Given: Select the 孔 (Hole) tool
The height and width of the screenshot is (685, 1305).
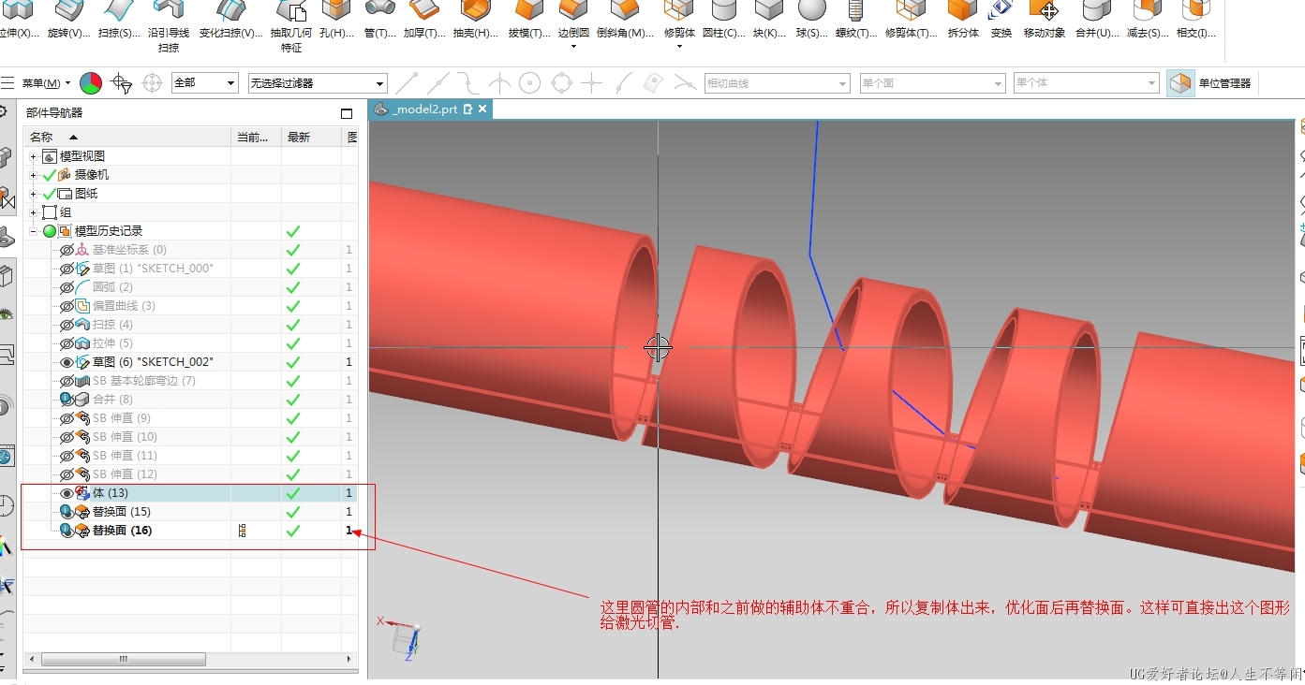Looking at the screenshot, I should point(336,21).
